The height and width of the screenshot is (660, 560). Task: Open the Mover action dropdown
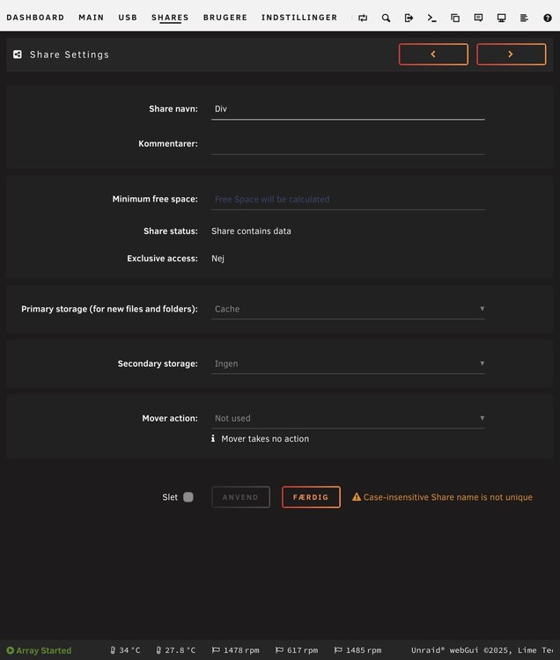tap(348, 418)
